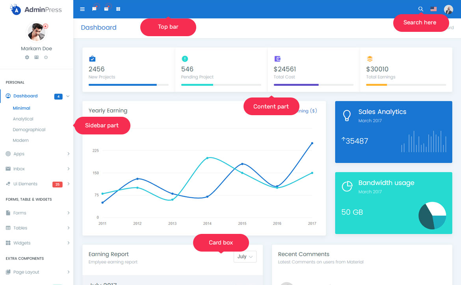Click the user avatar in top right
This screenshot has width=461, height=285.
pos(448,9)
